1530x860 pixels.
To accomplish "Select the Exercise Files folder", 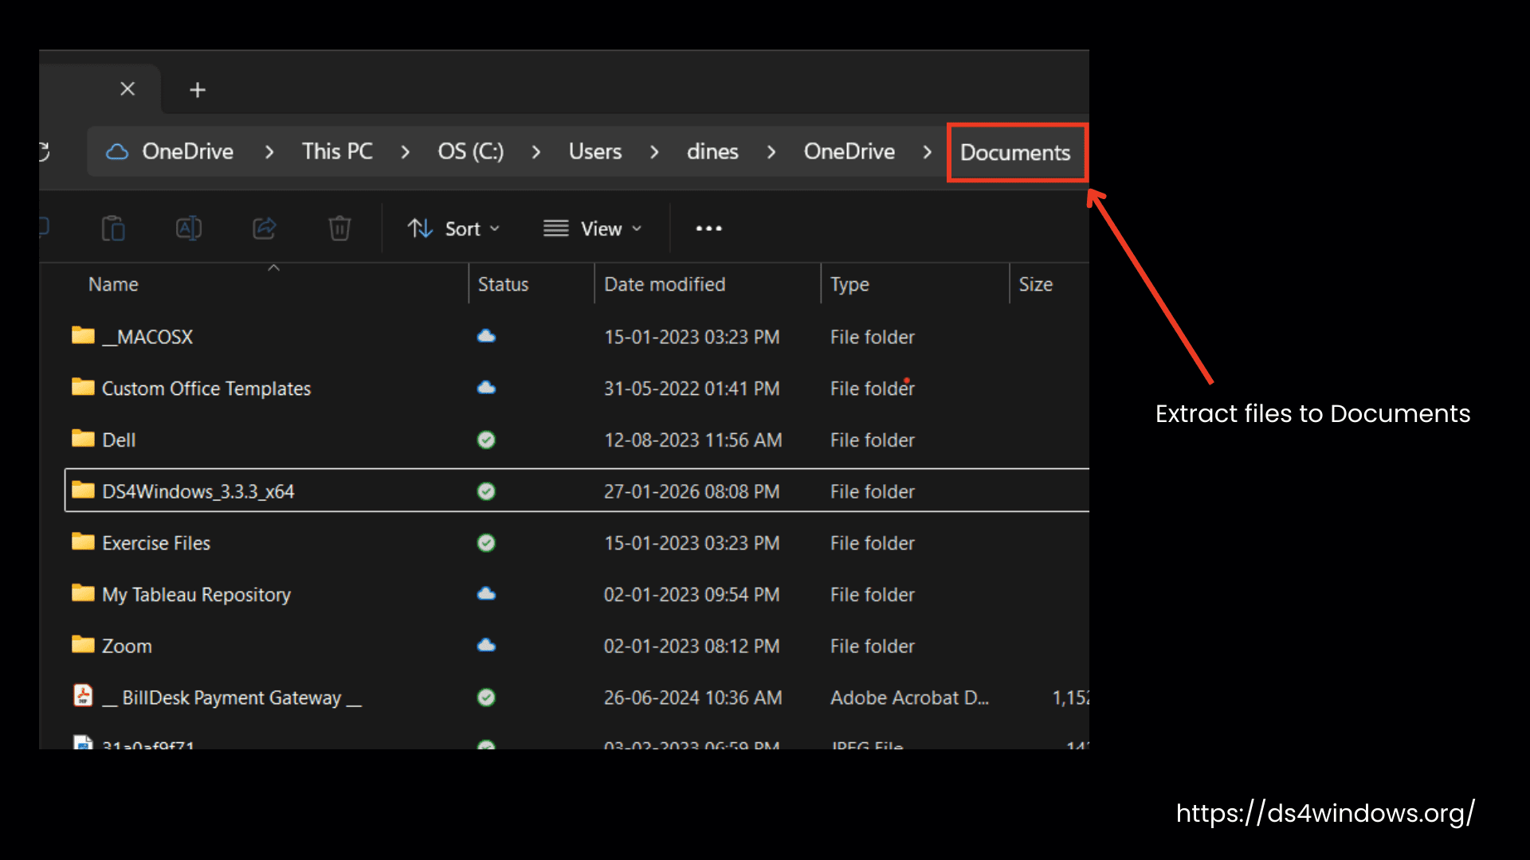I will (x=577, y=543).
